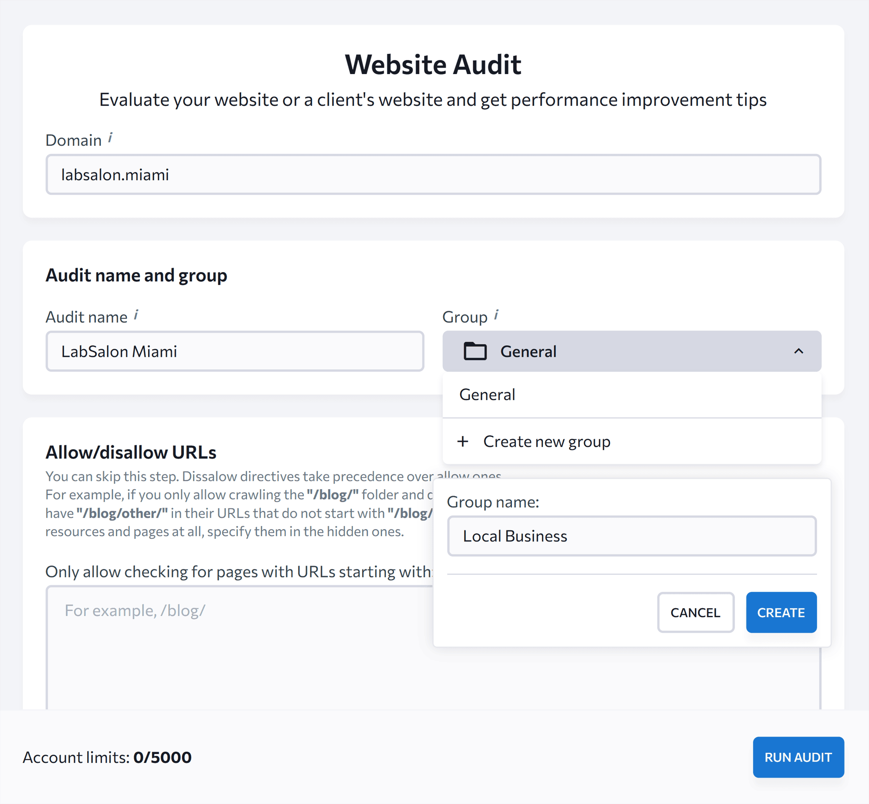Create the Local Business group
Image resolution: width=869 pixels, height=804 pixels.
[781, 613]
